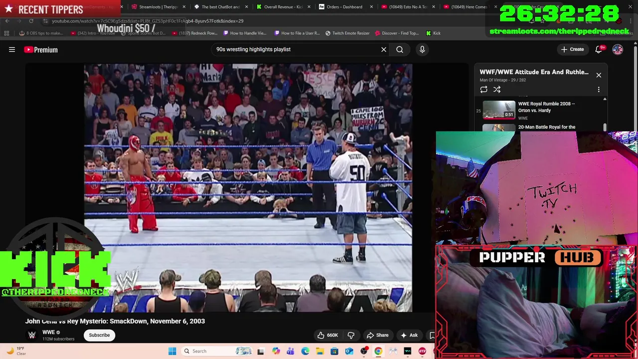Click the YouTube page scrollbar

[635, 90]
